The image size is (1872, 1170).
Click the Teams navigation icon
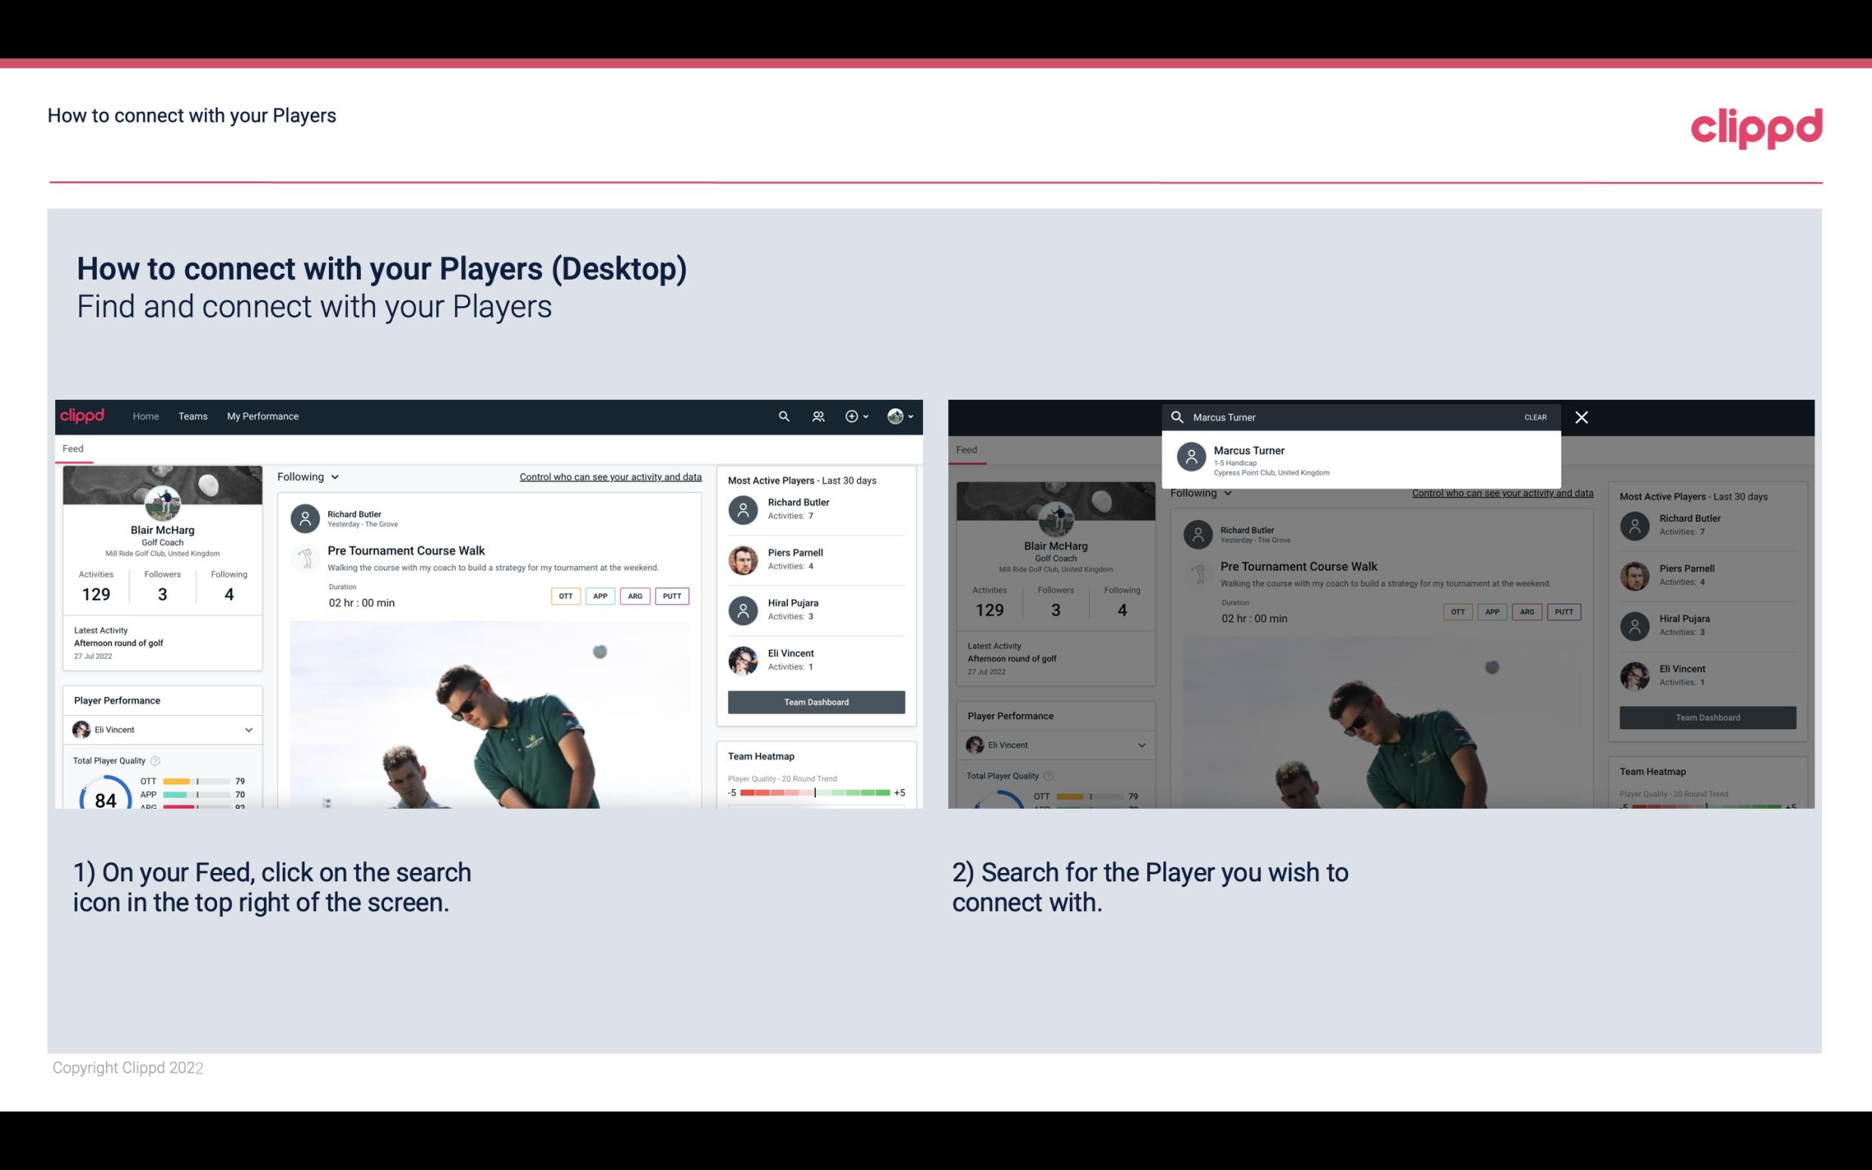193,415
